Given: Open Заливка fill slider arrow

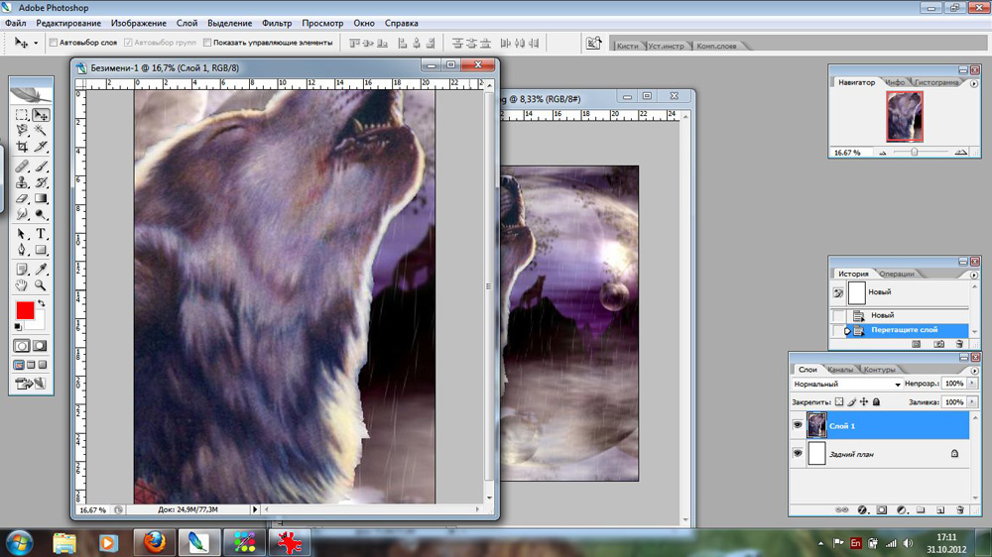Looking at the screenshot, I should tap(972, 402).
